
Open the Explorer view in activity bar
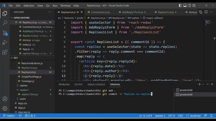5,13
